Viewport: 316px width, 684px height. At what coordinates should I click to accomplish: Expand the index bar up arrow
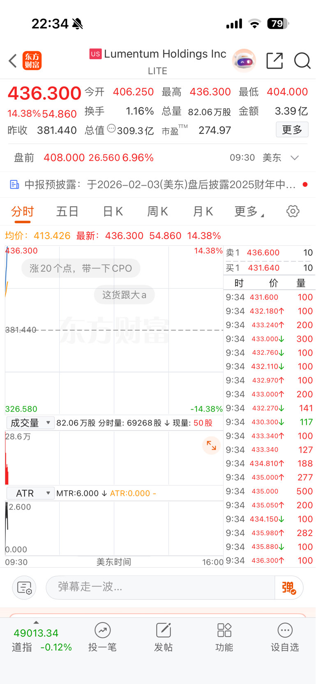point(36,622)
